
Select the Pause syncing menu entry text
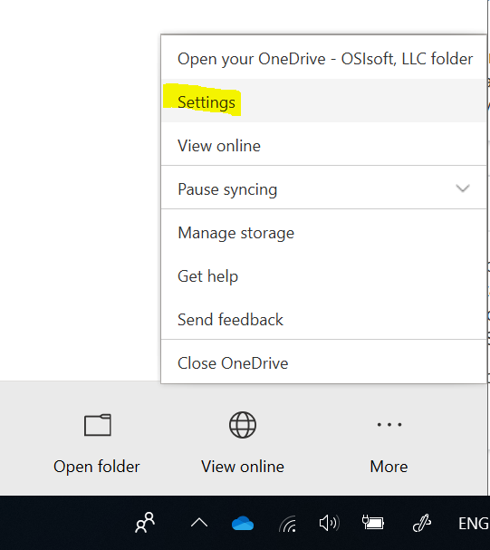click(227, 189)
